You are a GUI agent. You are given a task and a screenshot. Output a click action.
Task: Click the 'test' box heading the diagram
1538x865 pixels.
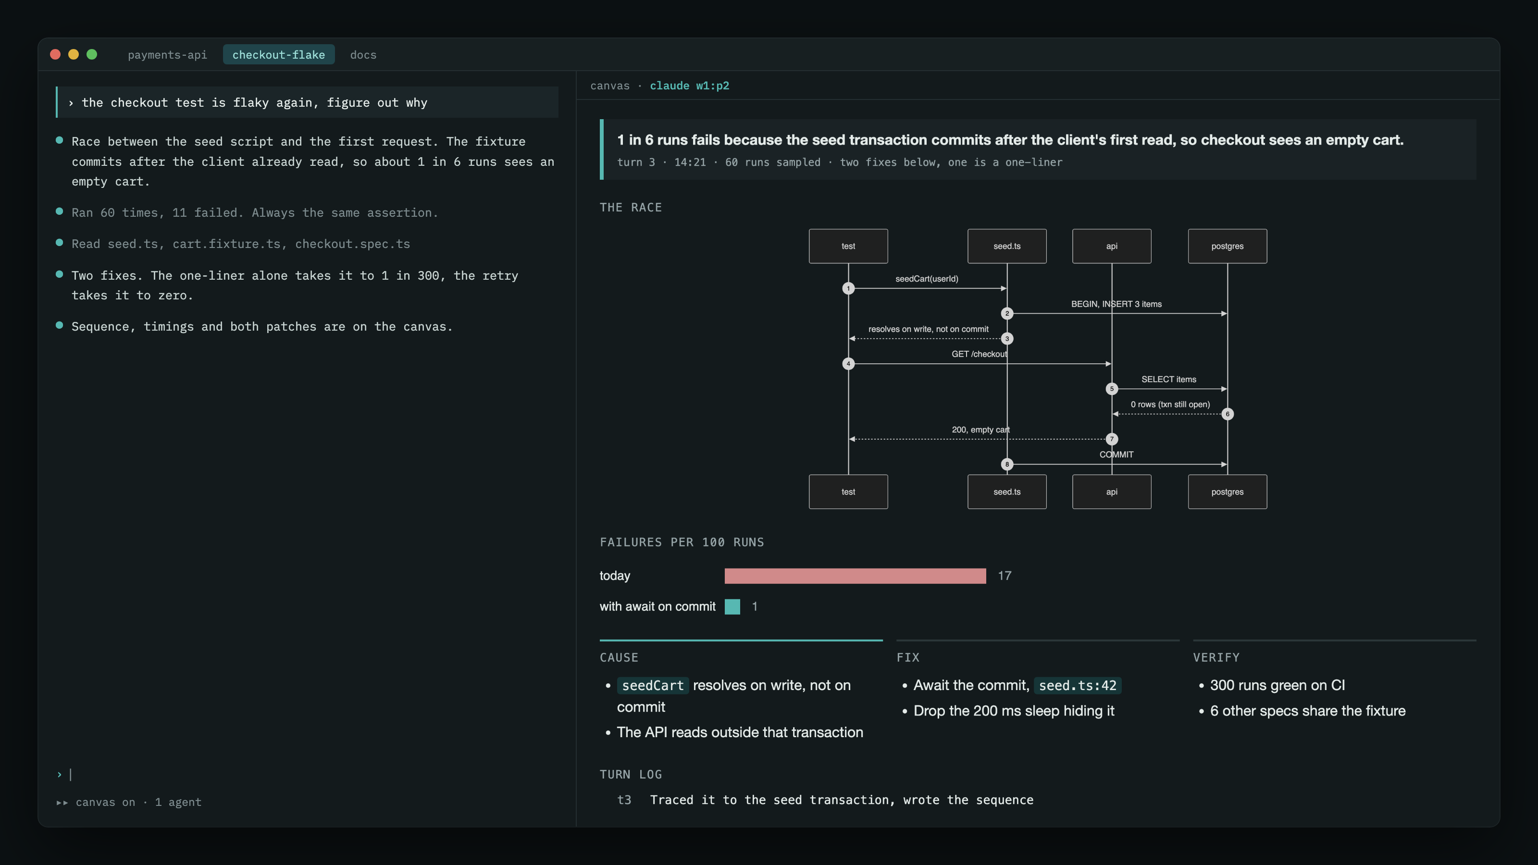pos(848,246)
